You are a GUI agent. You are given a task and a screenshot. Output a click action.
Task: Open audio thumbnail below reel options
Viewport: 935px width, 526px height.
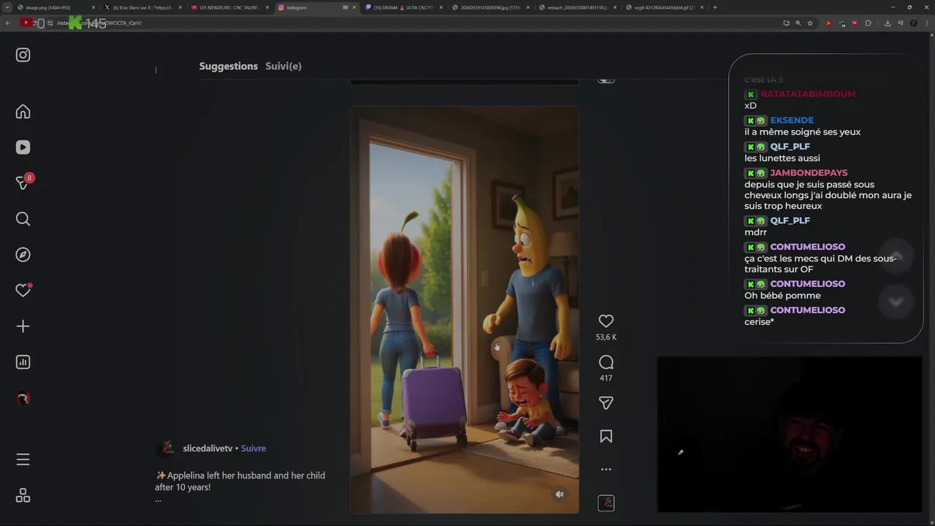click(606, 503)
